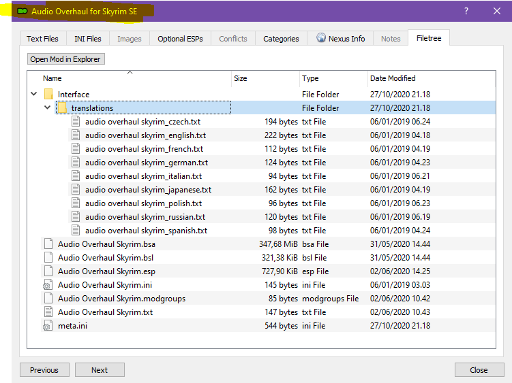Select audio overhaul skyrim_english.txt
This screenshot has height=383, width=512.
click(146, 135)
